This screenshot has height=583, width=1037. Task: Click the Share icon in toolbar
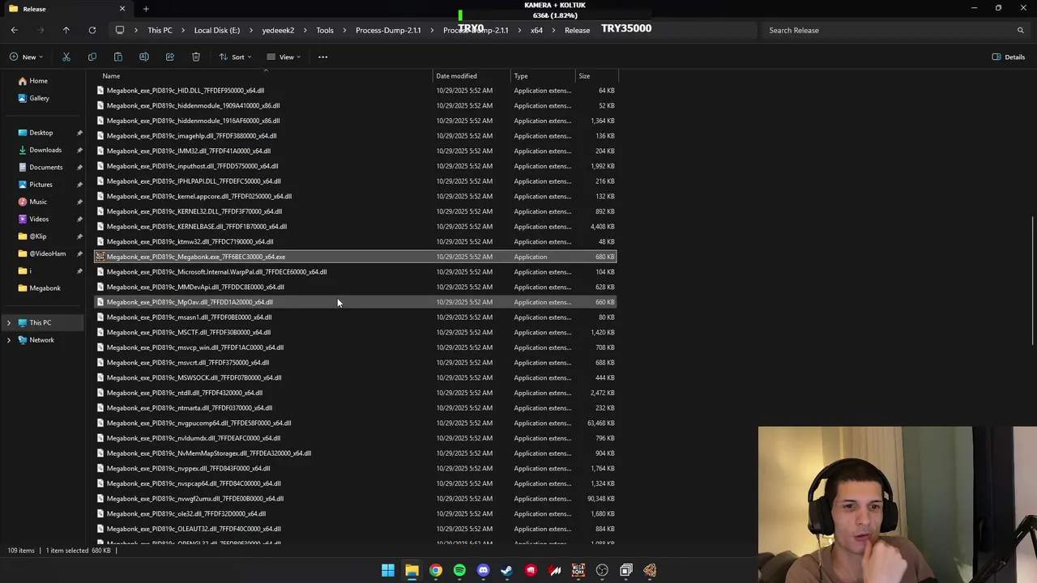pyautogui.click(x=170, y=57)
